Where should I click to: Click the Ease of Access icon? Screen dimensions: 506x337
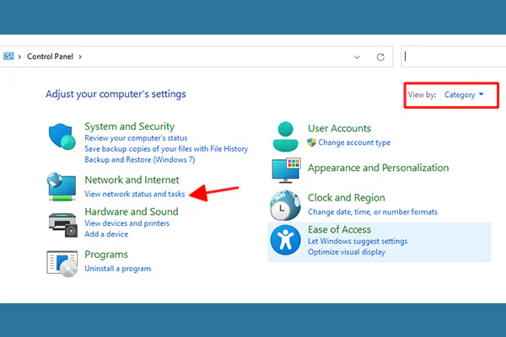[x=285, y=240]
